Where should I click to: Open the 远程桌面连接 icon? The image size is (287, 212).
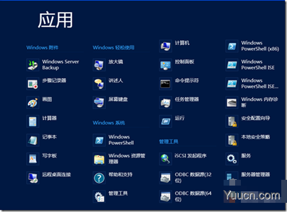pyautogui.click(x=33, y=178)
